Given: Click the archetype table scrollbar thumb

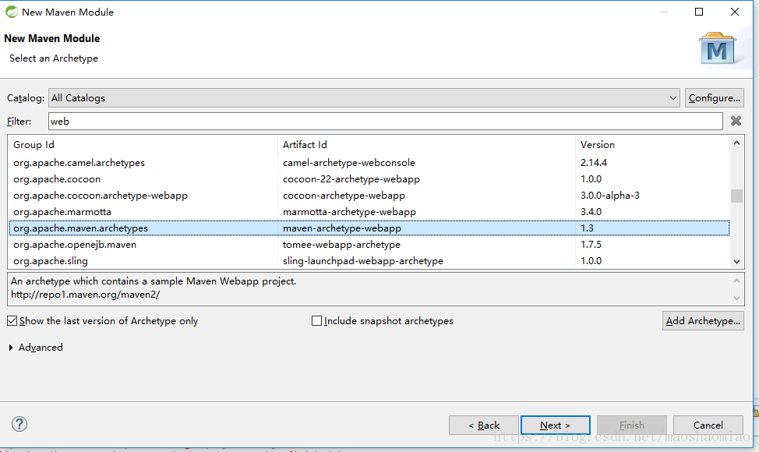Looking at the screenshot, I should pyautogui.click(x=736, y=196).
